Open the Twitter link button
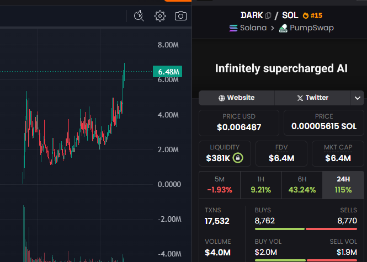The height and width of the screenshot is (262, 367). (312, 98)
